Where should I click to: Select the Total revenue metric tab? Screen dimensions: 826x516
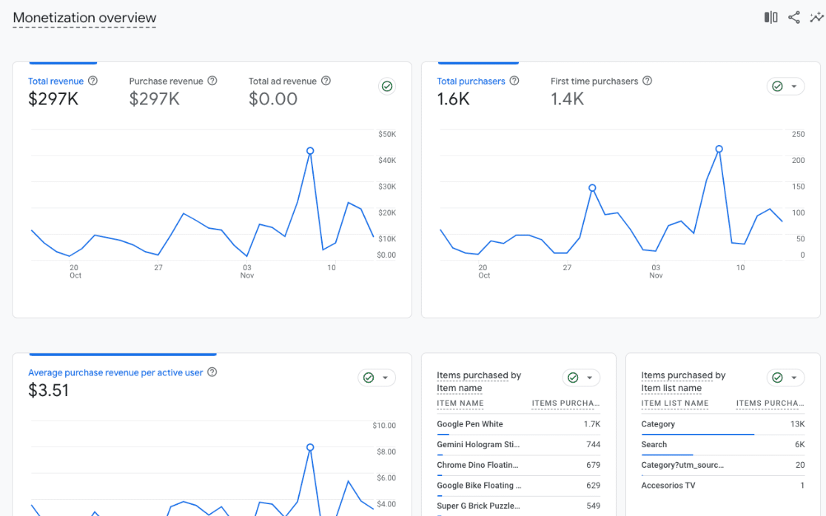click(56, 81)
